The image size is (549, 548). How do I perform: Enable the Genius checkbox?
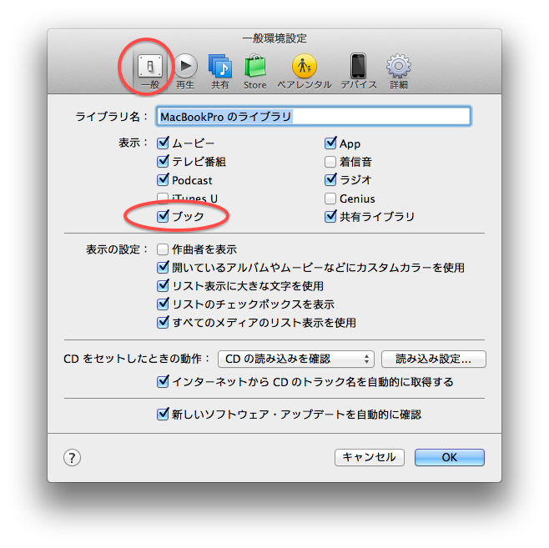click(330, 199)
